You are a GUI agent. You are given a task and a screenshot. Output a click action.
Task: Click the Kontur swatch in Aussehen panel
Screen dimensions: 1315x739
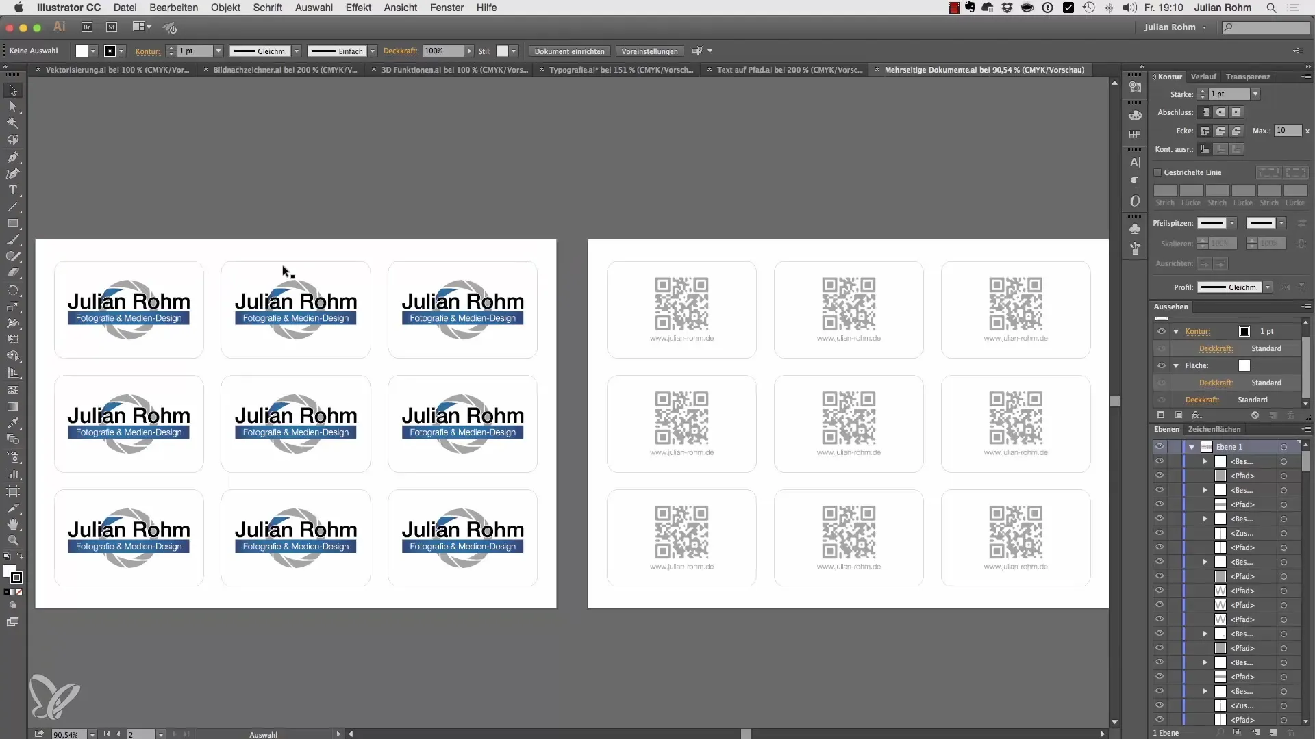[1244, 331]
